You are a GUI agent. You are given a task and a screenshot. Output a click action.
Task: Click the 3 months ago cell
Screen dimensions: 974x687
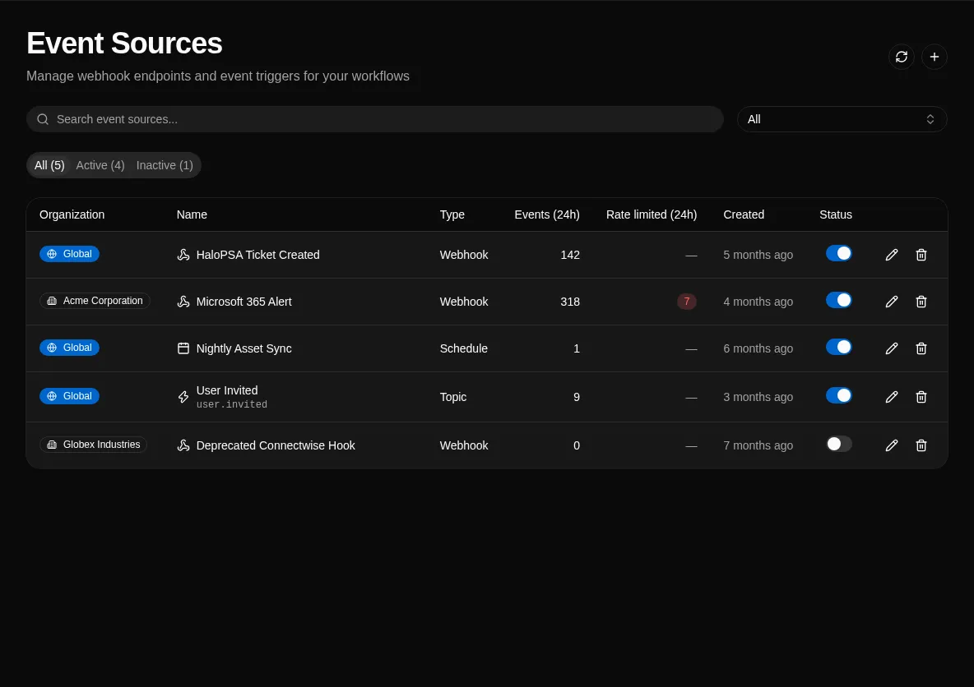click(x=758, y=397)
